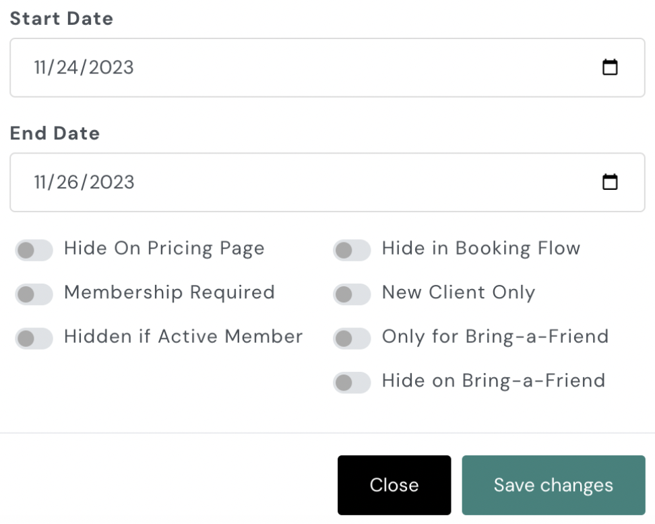The width and height of the screenshot is (655, 524).
Task: Click the "Membership Required" label text
Action: click(169, 292)
